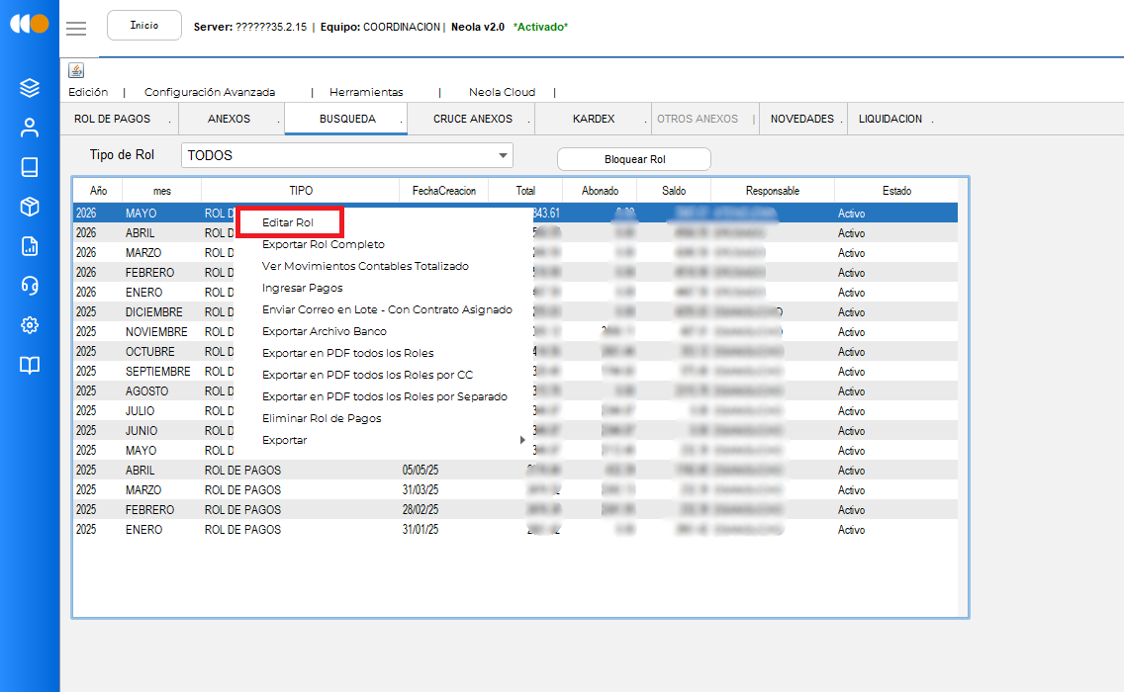Open the user profile sidebar icon
Image resolution: width=1124 pixels, height=692 pixels.
(30, 128)
